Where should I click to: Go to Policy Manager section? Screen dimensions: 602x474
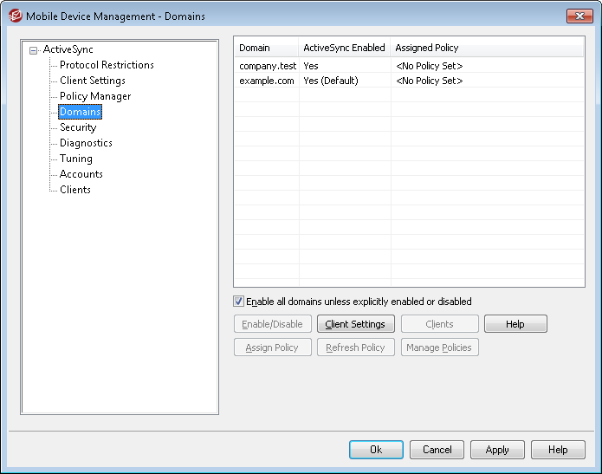point(95,96)
